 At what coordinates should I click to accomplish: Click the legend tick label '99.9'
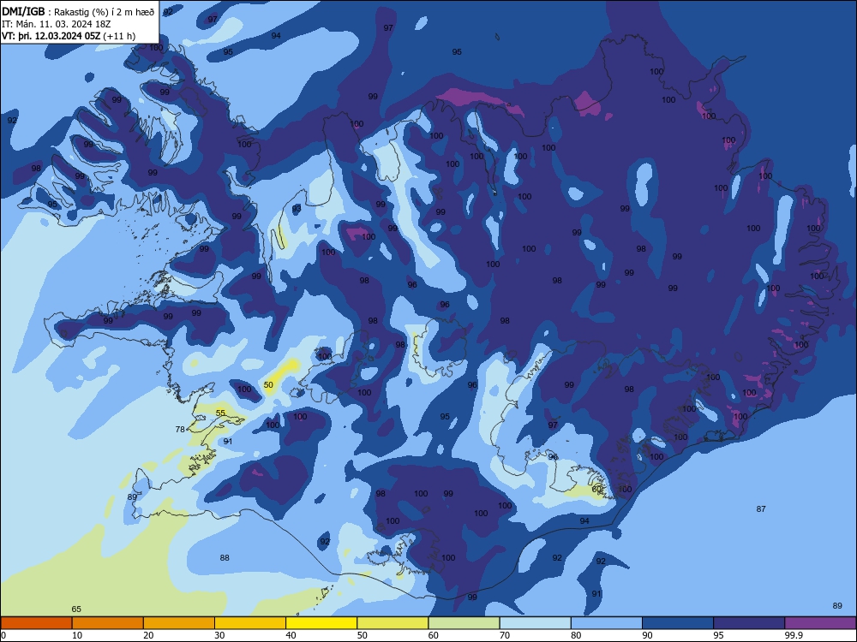(x=793, y=635)
